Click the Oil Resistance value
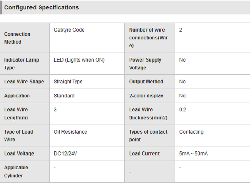This screenshot has height=184, width=252. pos(70,132)
